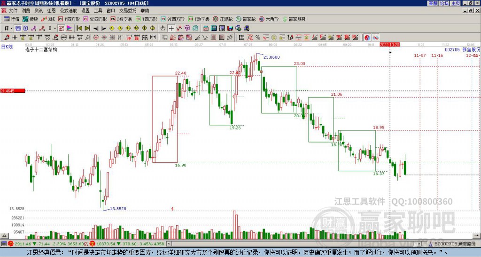The image size is (481, 257).
Task: Click the Gann fan lines tool
Action: [x=173, y=38]
